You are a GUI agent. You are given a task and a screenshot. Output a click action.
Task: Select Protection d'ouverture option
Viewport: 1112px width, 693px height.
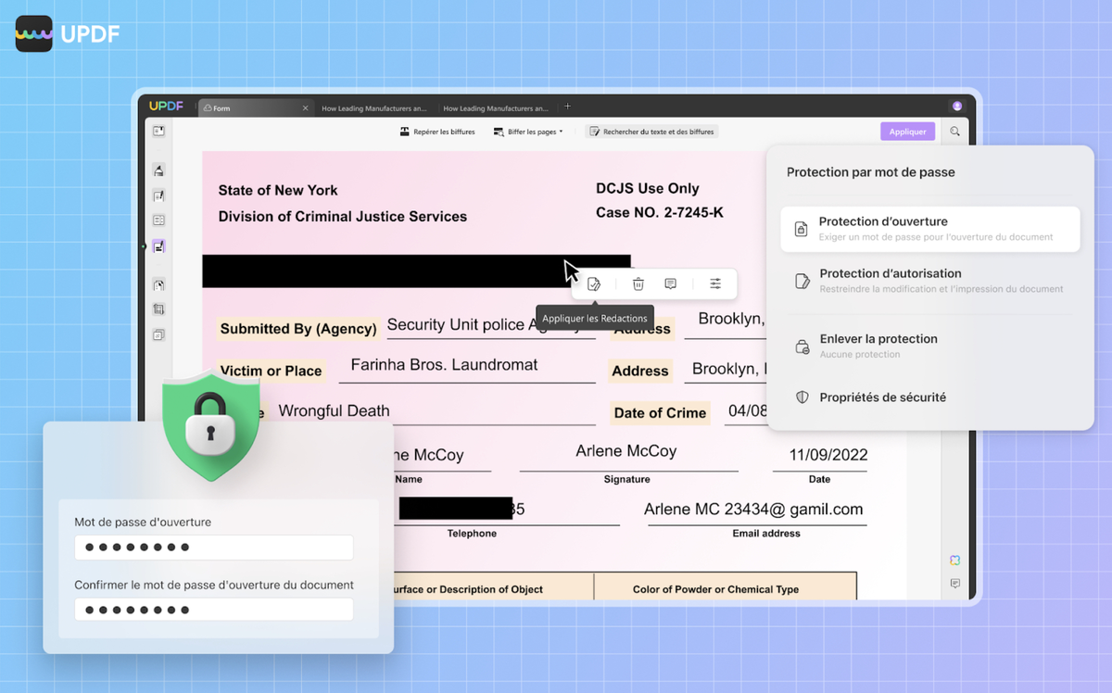pyautogui.click(x=929, y=229)
